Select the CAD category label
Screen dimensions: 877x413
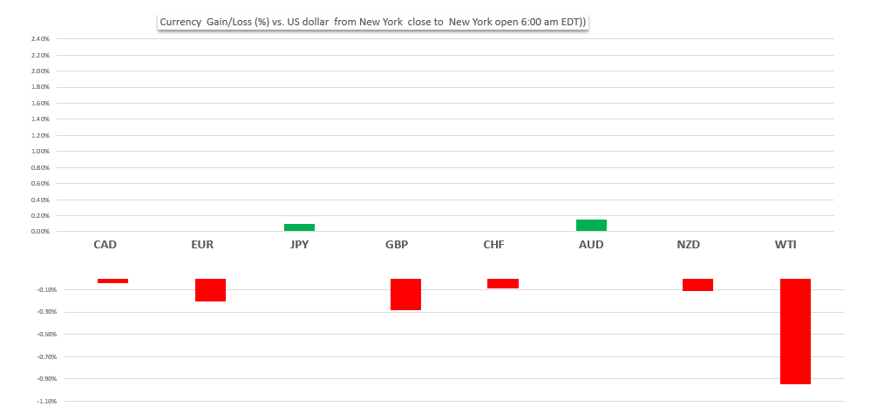coord(105,245)
